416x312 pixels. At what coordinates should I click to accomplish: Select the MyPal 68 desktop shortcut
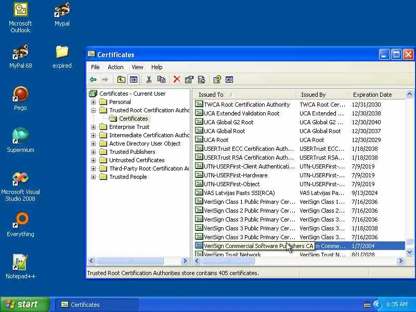pos(20,57)
